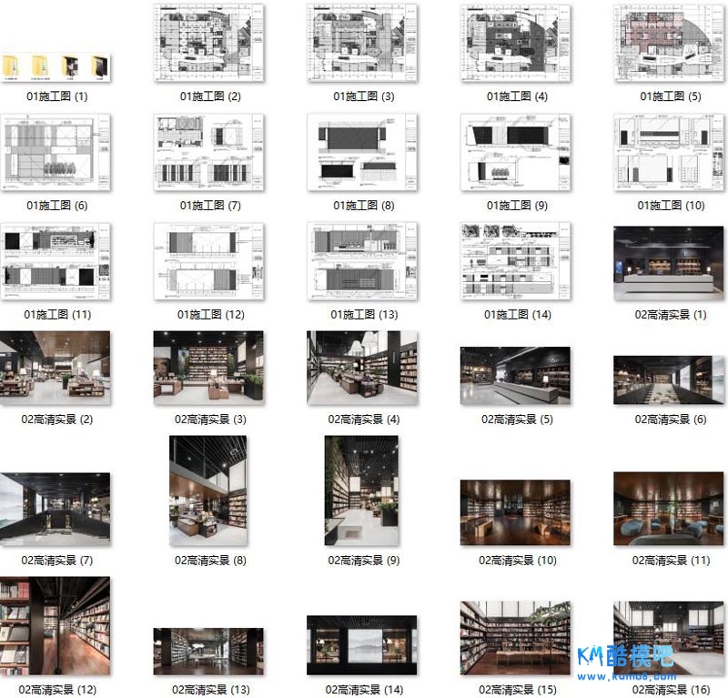This screenshot has height=698, width=728.
Task: Select 02高清实景 (14) landscape mural photo
Action: click(362, 641)
